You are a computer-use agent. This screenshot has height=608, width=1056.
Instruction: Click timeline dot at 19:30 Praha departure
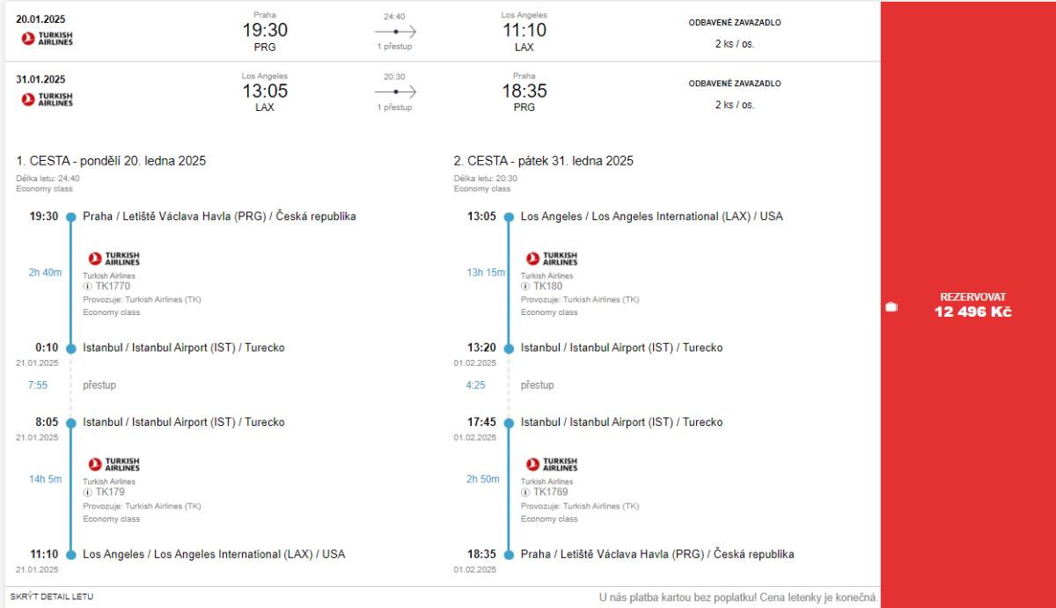(71, 216)
